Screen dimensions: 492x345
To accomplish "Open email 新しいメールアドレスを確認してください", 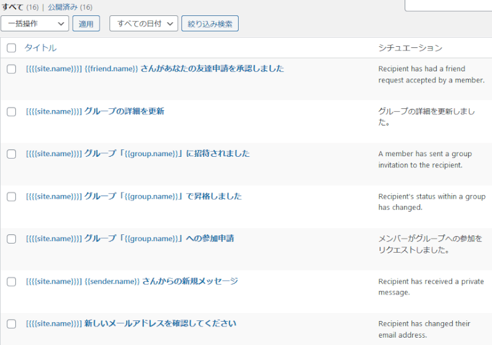I will (x=131, y=323).
